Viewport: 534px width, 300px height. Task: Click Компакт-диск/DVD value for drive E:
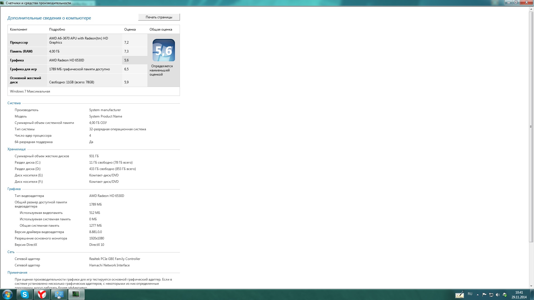104,175
